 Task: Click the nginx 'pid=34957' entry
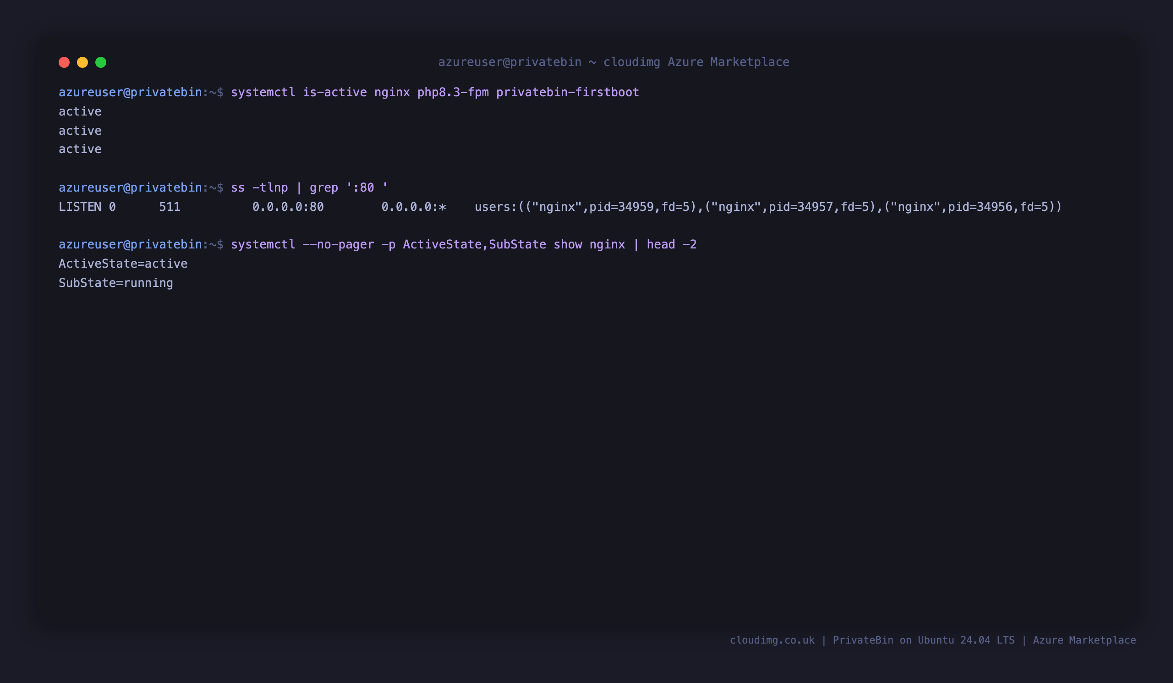800,207
